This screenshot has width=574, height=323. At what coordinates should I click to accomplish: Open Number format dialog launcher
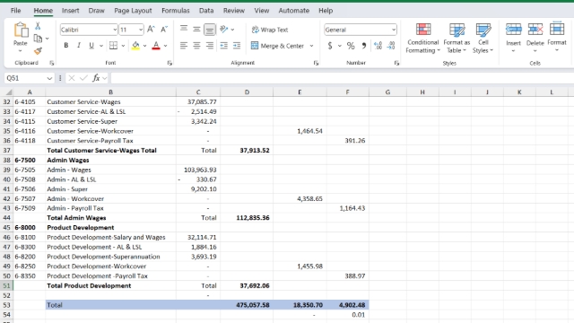(x=396, y=63)
